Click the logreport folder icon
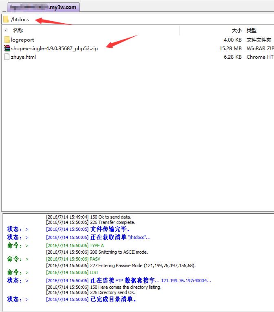This screenshot has width=274, height=312. (x=7, y=40)
